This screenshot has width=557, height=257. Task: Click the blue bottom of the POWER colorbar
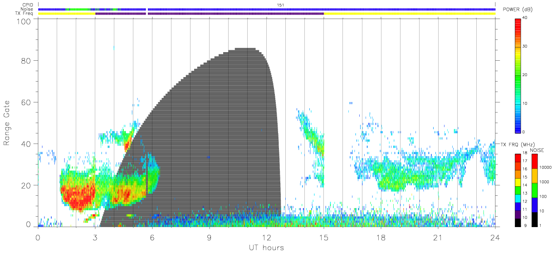[x=518, y=127]
